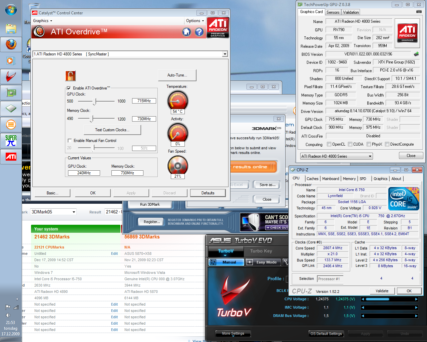The image size is (427, 342).
Task: Switch to GPU-Z Sensors tab
Action: coord(333,12)
